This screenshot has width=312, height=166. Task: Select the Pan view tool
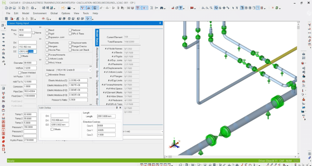224,8
